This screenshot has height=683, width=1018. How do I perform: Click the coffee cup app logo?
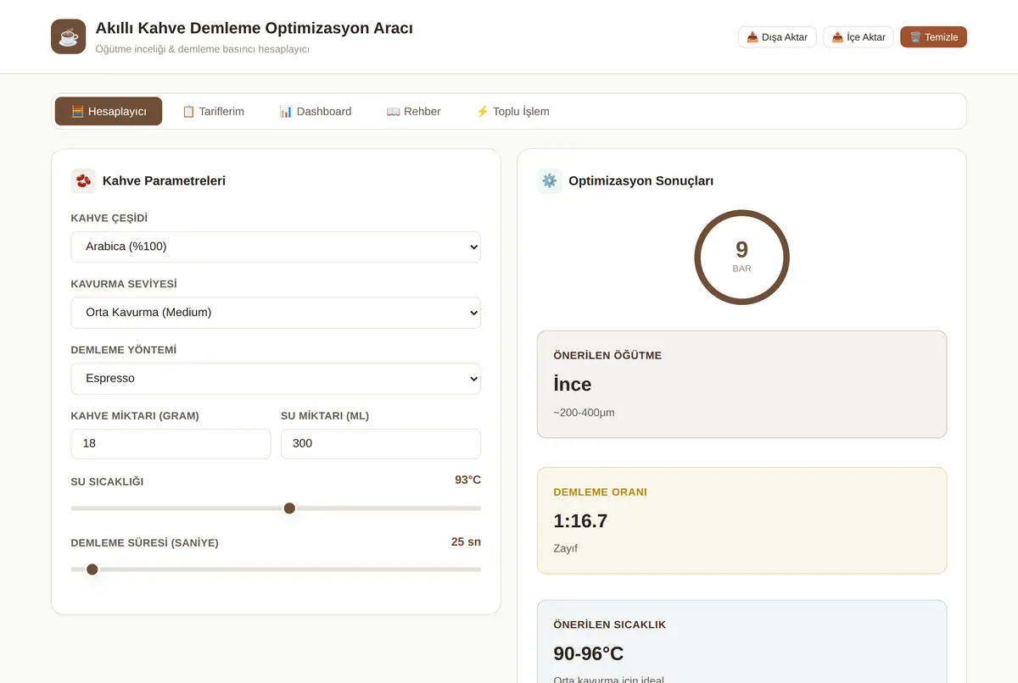(69, 36)
